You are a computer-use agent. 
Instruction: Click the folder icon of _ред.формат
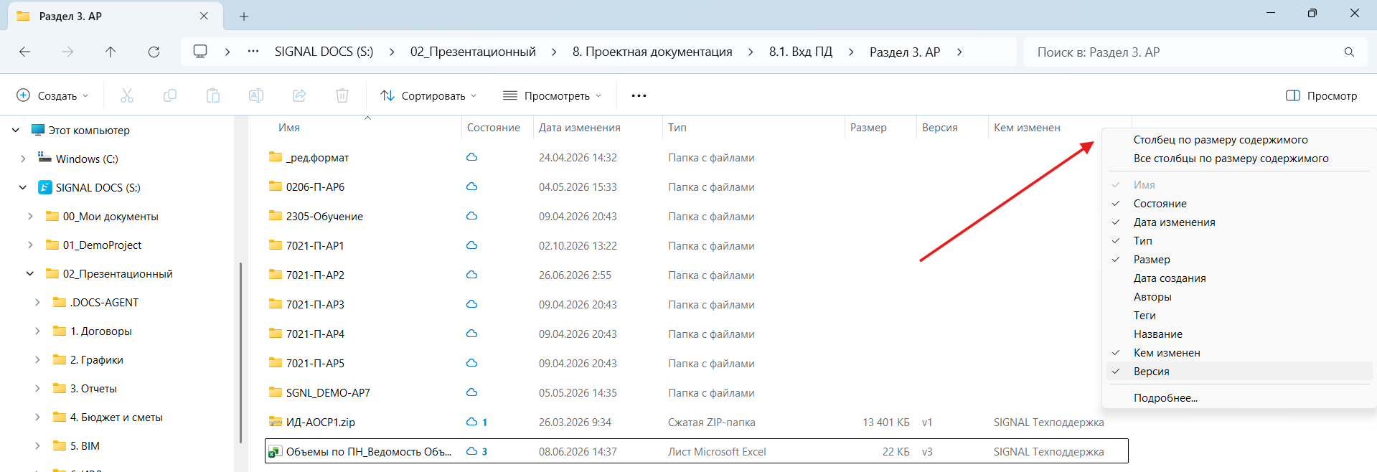276,157
